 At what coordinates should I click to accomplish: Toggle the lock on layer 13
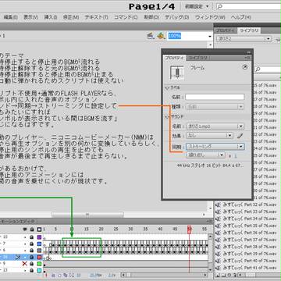(32, 271)
